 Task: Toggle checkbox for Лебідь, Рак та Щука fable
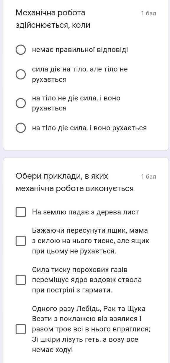(x=20, y=329)
